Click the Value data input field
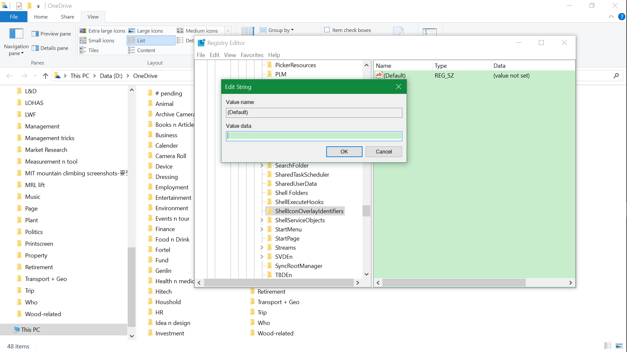627x352 pixels. pyautogui.click(x=314, y=136)
